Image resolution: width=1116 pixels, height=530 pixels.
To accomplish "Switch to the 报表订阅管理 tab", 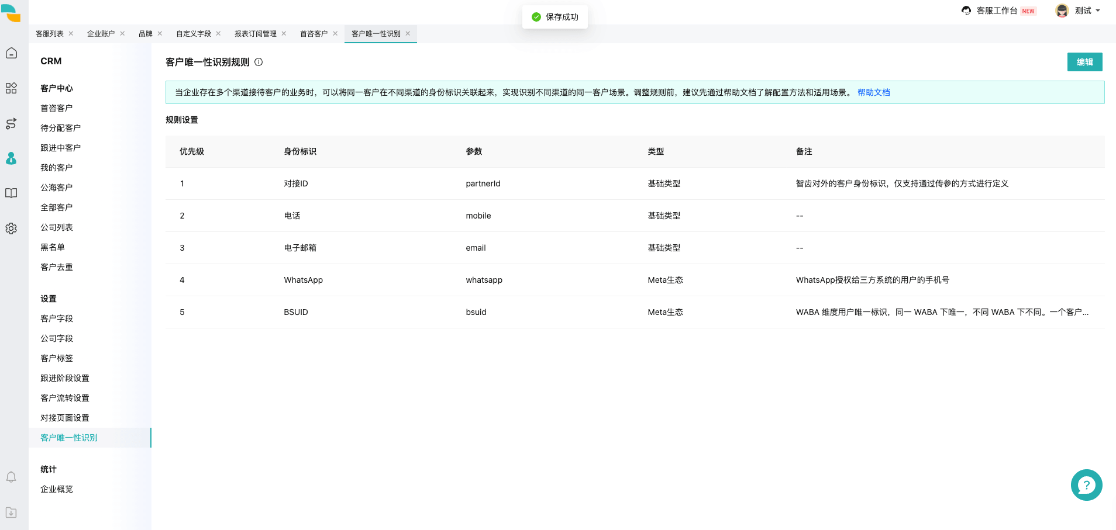I will coord(256,33).
